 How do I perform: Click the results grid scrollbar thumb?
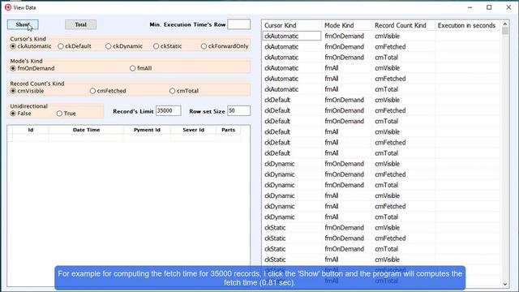(505, 31)
